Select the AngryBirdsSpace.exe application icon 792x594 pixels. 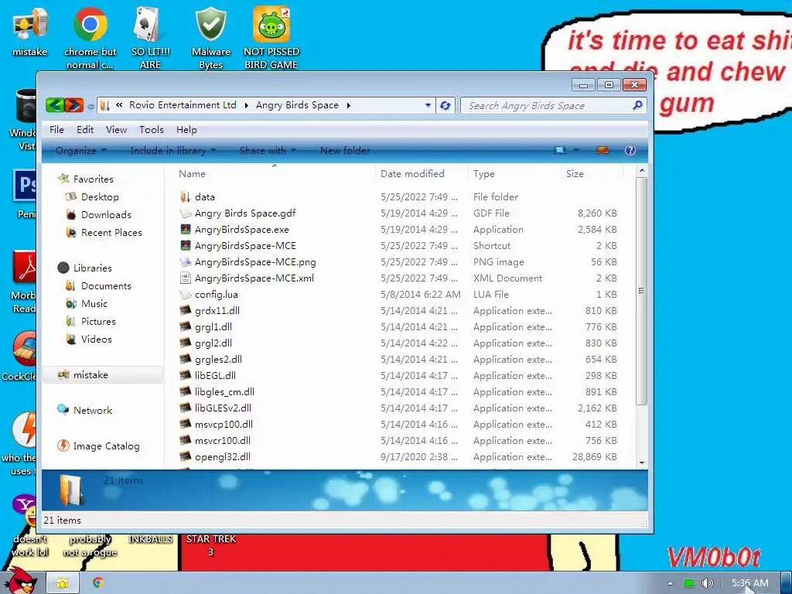[x=186, y=229]
